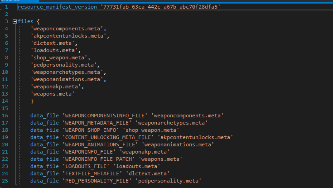Click line number 25 in the gutter

pyautogui.click(x=5, y=181)
